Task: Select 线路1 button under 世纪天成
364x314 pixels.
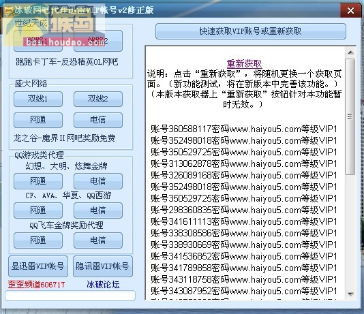Action: [x=38, y=41]
